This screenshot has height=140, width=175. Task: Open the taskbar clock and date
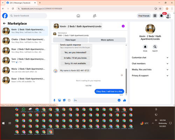click(163, 123)
